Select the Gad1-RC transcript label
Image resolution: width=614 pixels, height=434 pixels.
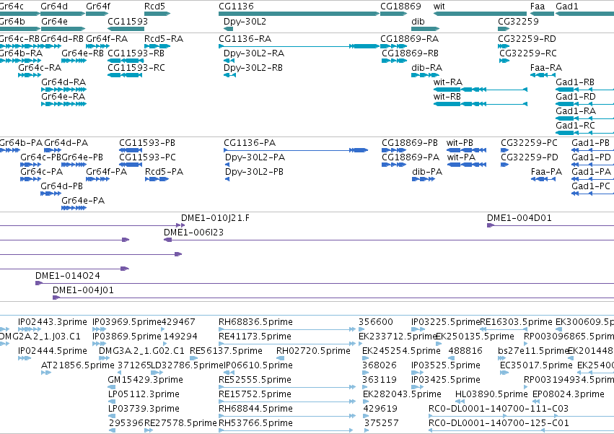[575, 125]
